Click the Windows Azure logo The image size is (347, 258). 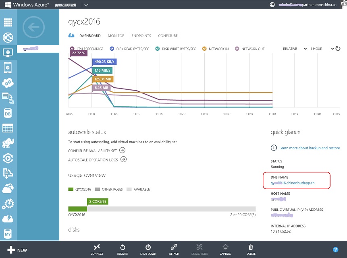[x=27, y=5]
